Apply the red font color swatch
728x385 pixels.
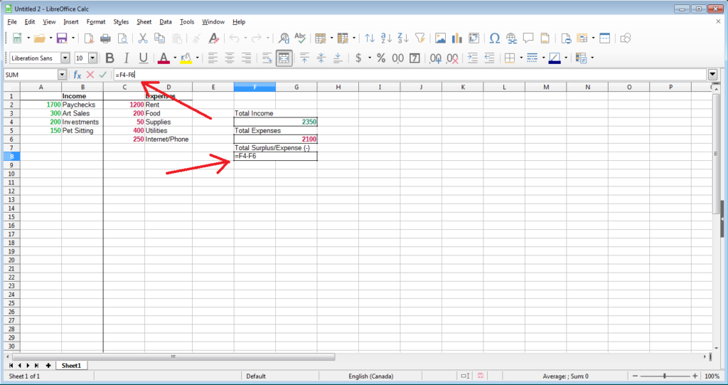tap(164, 58)
